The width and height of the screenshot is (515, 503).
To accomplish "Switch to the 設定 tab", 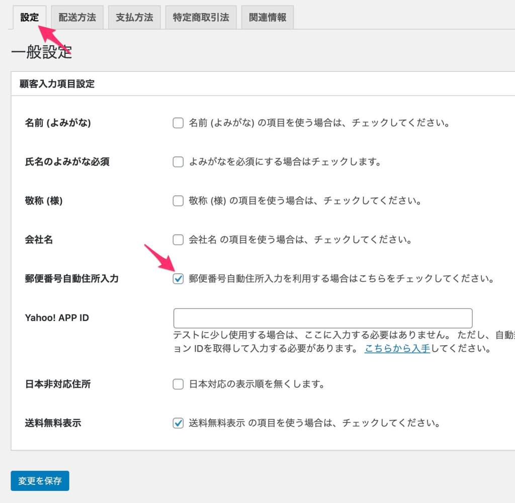I will pos(29,18).
